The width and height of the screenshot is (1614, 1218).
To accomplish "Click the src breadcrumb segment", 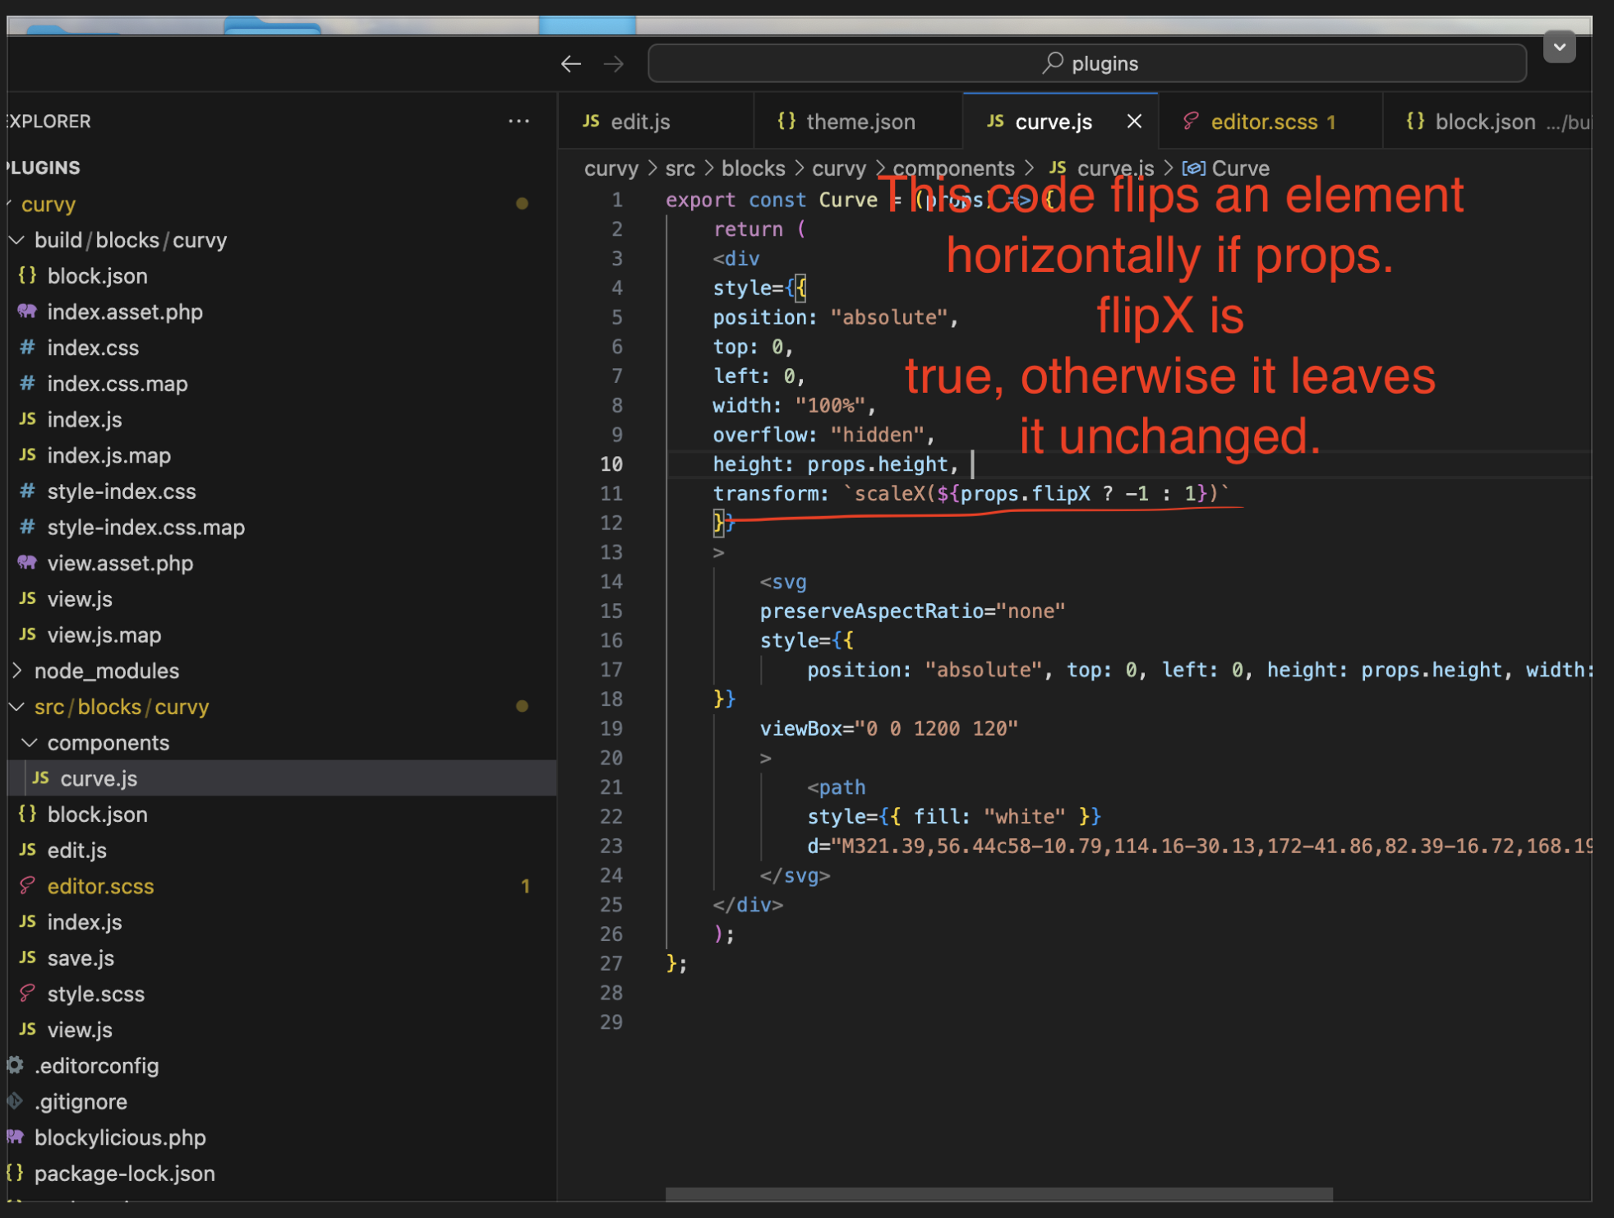I will point(680,168).
